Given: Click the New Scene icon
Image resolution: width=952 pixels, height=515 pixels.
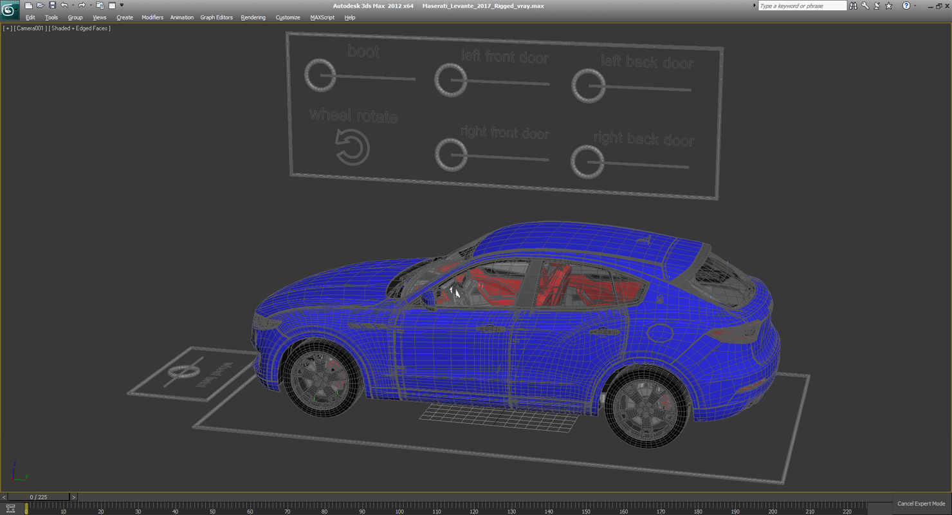Looking at the screenshot, I should [28, 6].
